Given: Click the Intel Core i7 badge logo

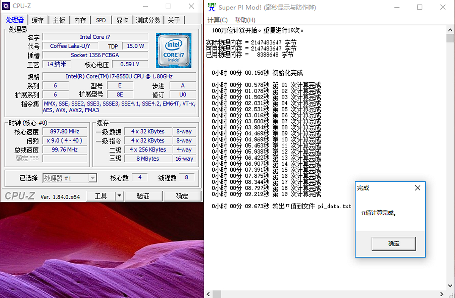Looking at the screenshot, I should [x=174, y=50].
